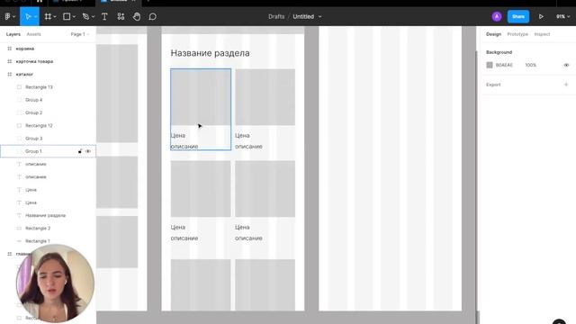Click the icon of Rectangle 2 layer
Viewport: 576px width, 324px height.
(x=19, y=229)
